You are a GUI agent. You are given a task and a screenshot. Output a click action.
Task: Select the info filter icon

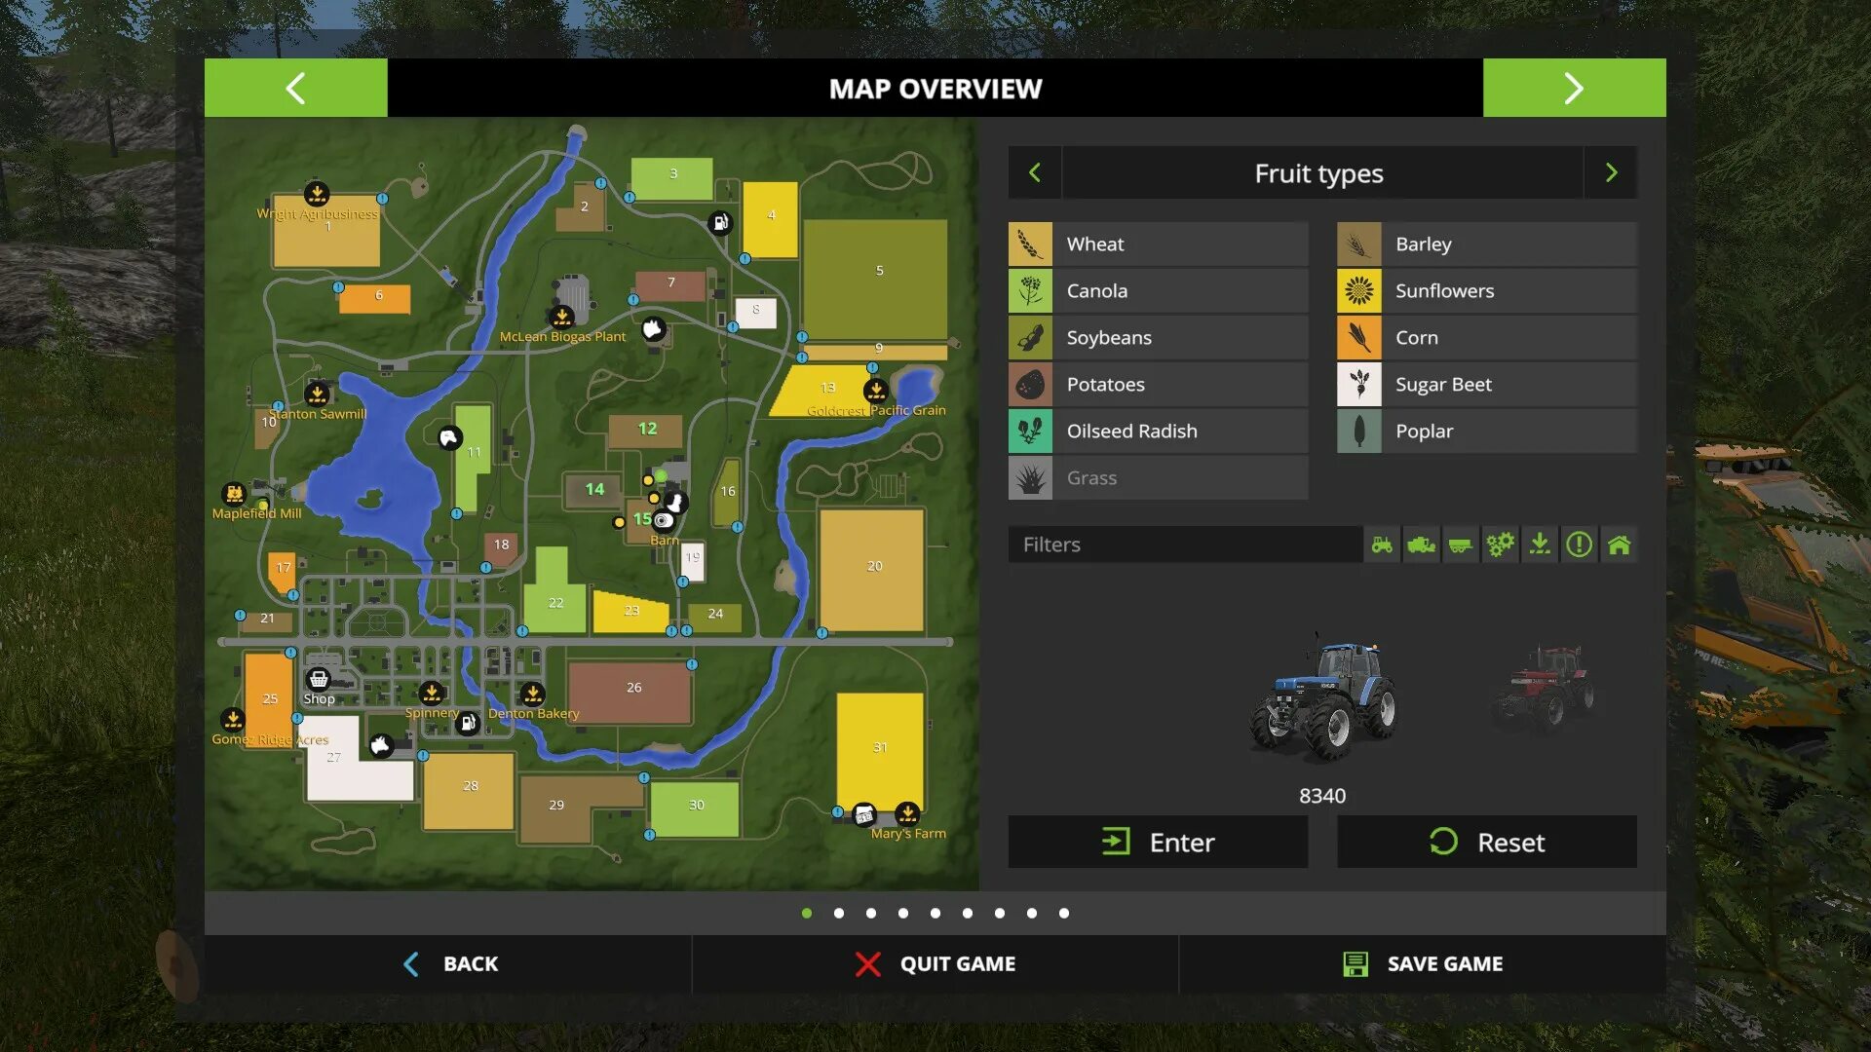coord(1578,544)
